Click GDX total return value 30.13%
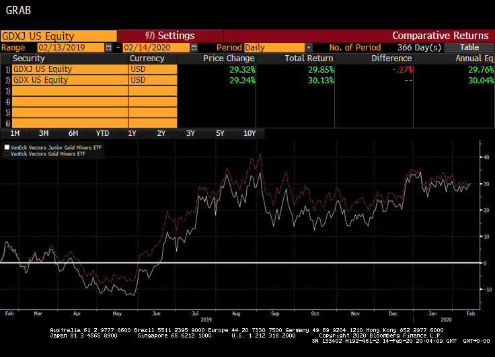Viewport: 495px width, 357px height. (x=321, y=80)
